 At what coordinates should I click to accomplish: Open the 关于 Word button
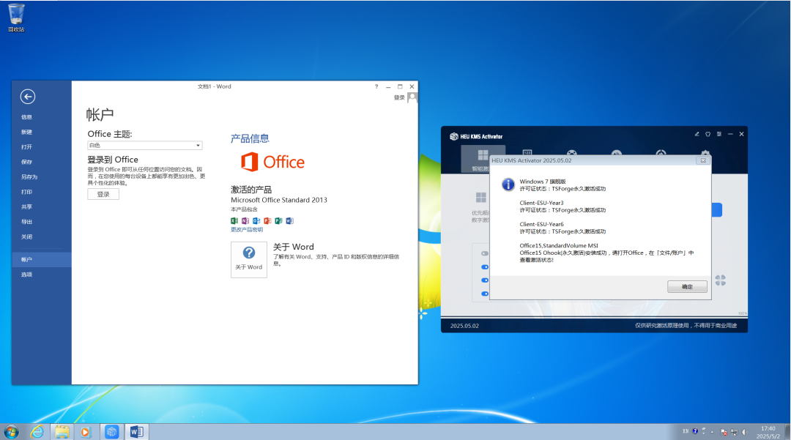pyautogui.click(x=249, y=260)
